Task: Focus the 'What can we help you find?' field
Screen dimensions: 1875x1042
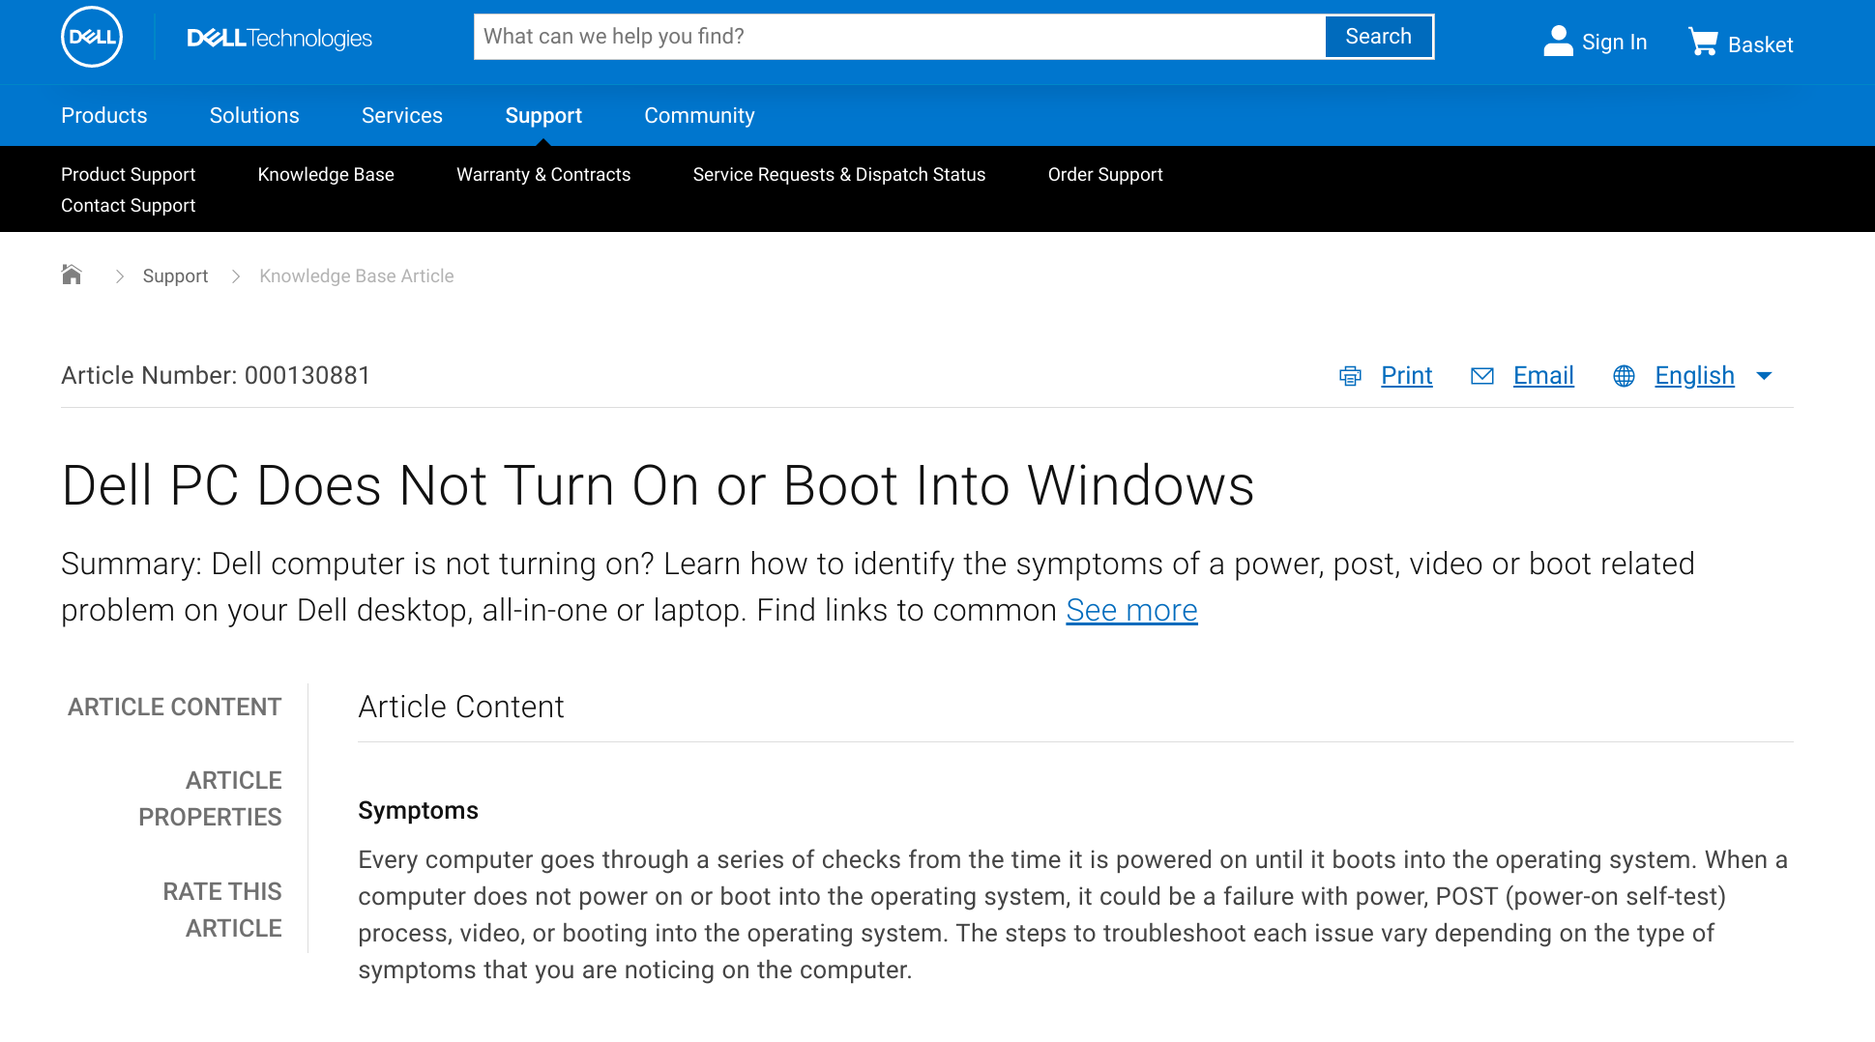Action: [899, 37]
